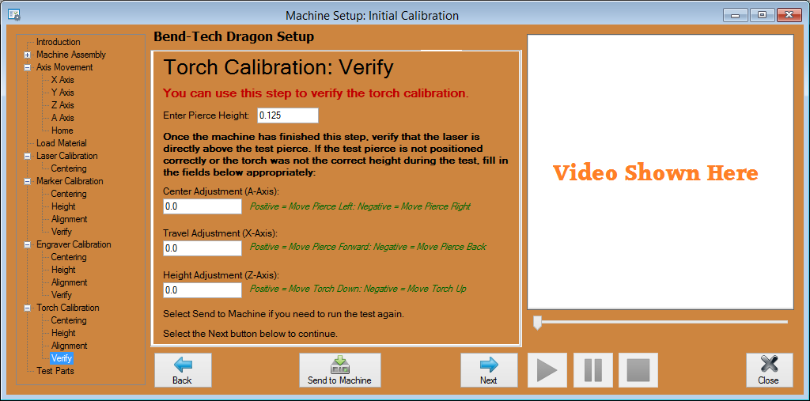Open Centering under Torch Calibration
This screenshot has width=810, height=401.
tap(69, 320)
